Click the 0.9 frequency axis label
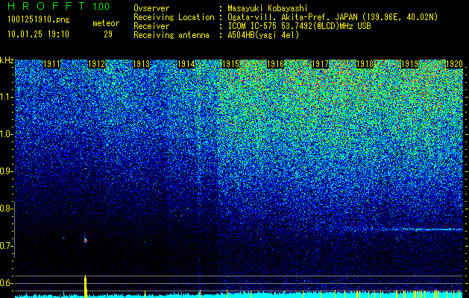This screenshot has height=298, width=469. (6, 171)
